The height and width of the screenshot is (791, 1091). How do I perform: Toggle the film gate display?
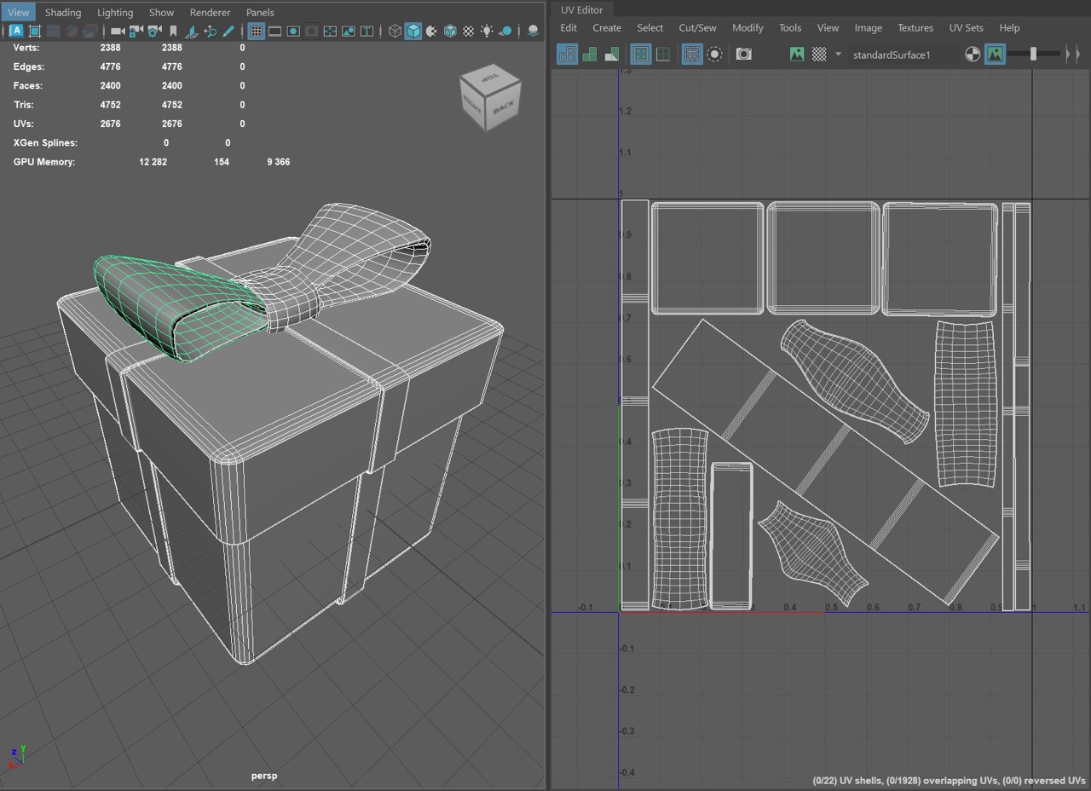[x=274, y=32]
